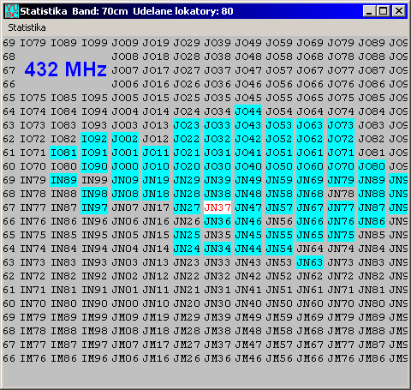This screenshot has height=390, width=411.
Task: Open the Statistika menu
Action: [27, 27]
